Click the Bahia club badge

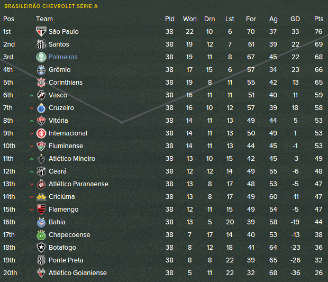pos(41,222)
